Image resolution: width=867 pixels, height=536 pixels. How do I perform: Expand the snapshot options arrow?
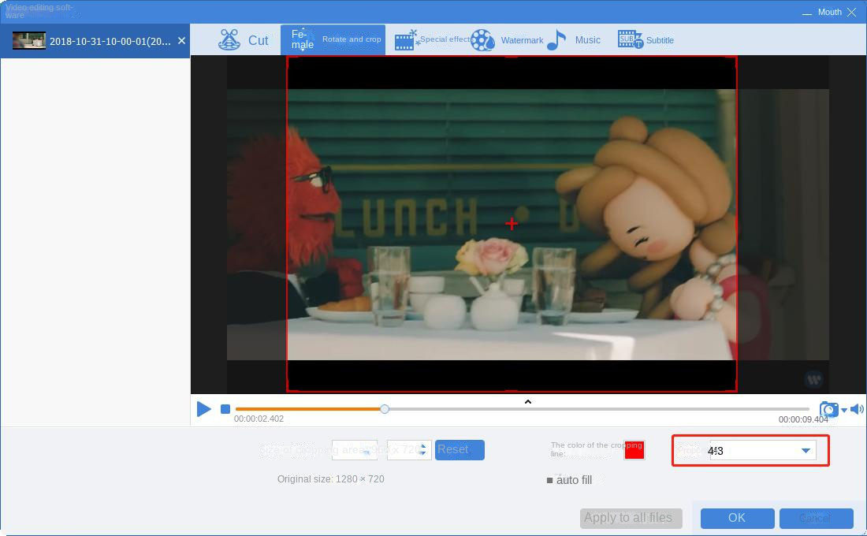[x=844, y=410]
